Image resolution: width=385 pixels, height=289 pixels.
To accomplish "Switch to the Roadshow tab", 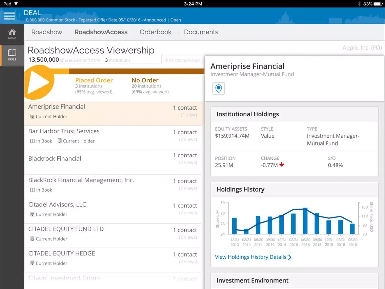I will click(x=47, y=32).
